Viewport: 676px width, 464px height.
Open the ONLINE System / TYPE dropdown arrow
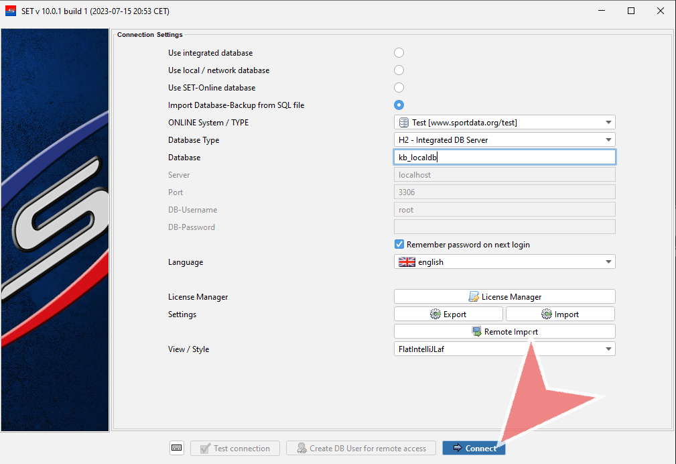point(608,123)
